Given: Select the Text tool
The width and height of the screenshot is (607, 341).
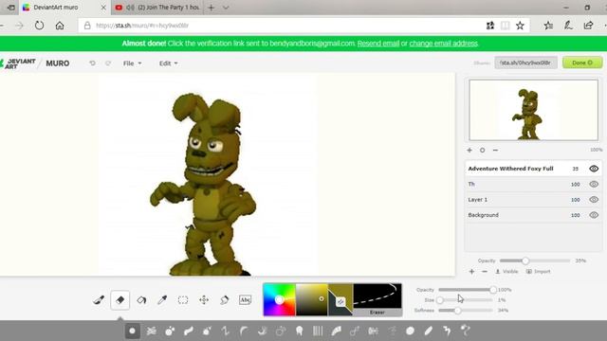Looking at the screenshot, I should pyautogui.click(x=245, y=300).
